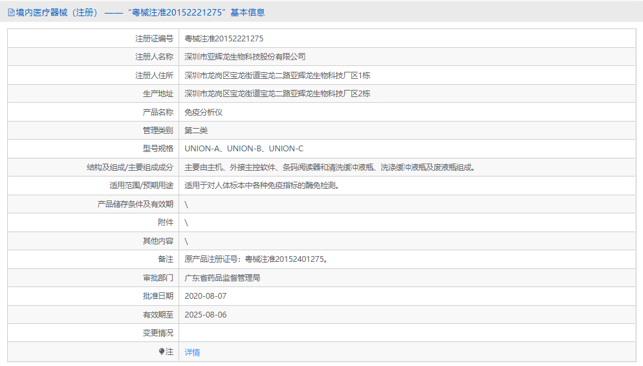Select structure text starting 主要由主机
The image size is (643, 366).
pyautogui.click(x=330, y=167)
